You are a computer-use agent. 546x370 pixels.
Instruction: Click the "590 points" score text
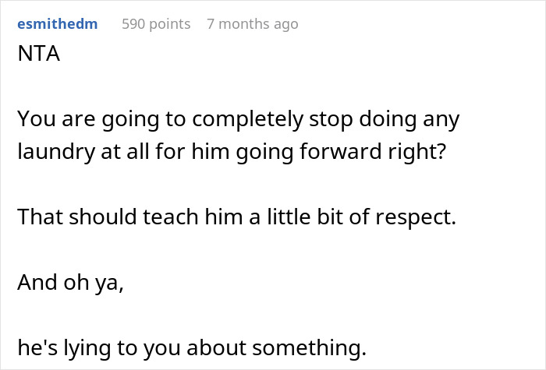(156, 24)
